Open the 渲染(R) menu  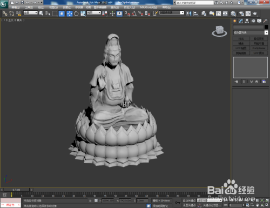[115, 8]
